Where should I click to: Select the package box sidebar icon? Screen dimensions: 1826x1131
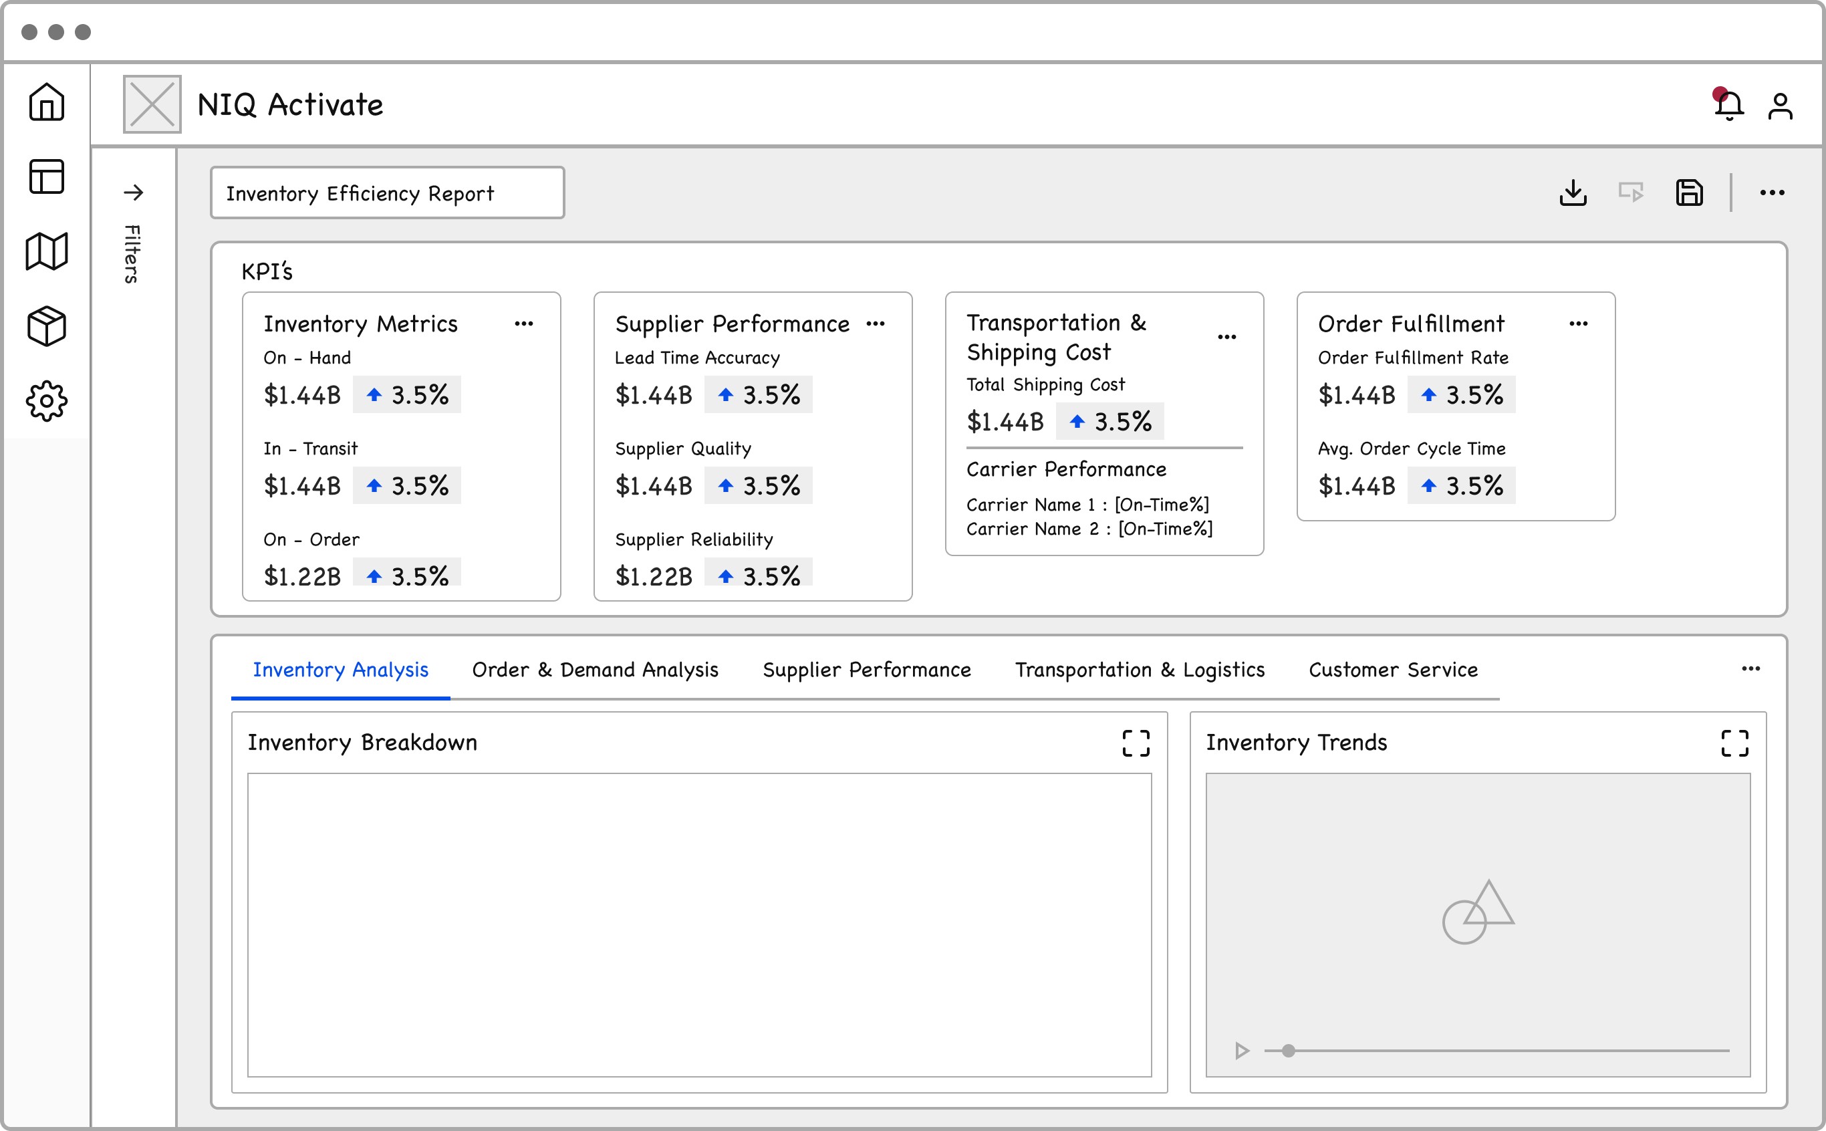coord(46,326)
